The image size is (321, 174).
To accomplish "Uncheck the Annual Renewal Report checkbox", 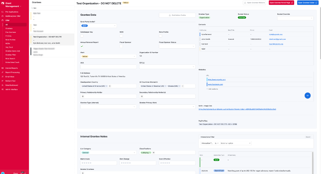I will [x=82, y=46].
